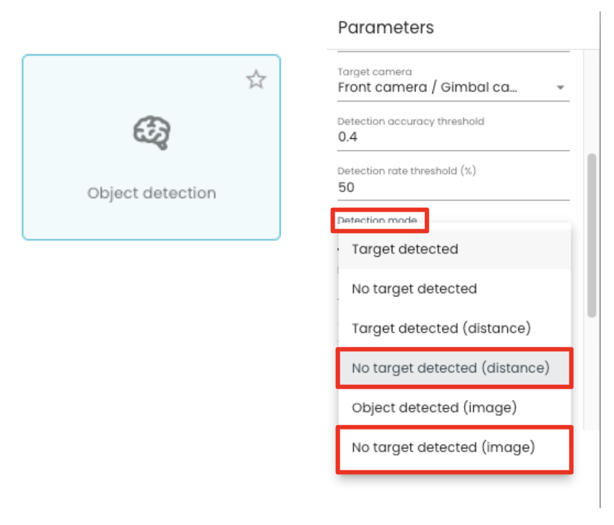Viewport: 614px width, 525px height.
Task: Click the star favorite icon on the card
Action: pos(256,80)
